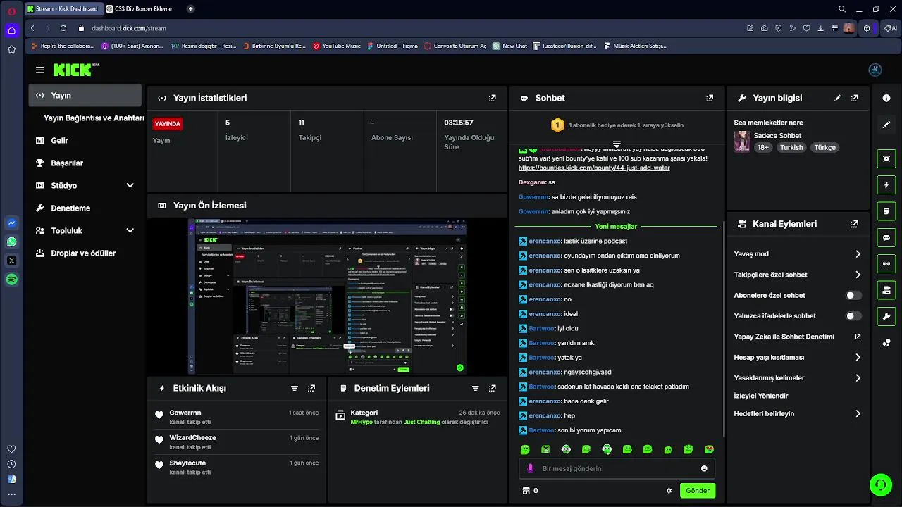Image resolution: width=902 pixels, height=507 pixels.
Task: Open Takipçilere özel sohbet chevron
Action: tap(858, 275)
